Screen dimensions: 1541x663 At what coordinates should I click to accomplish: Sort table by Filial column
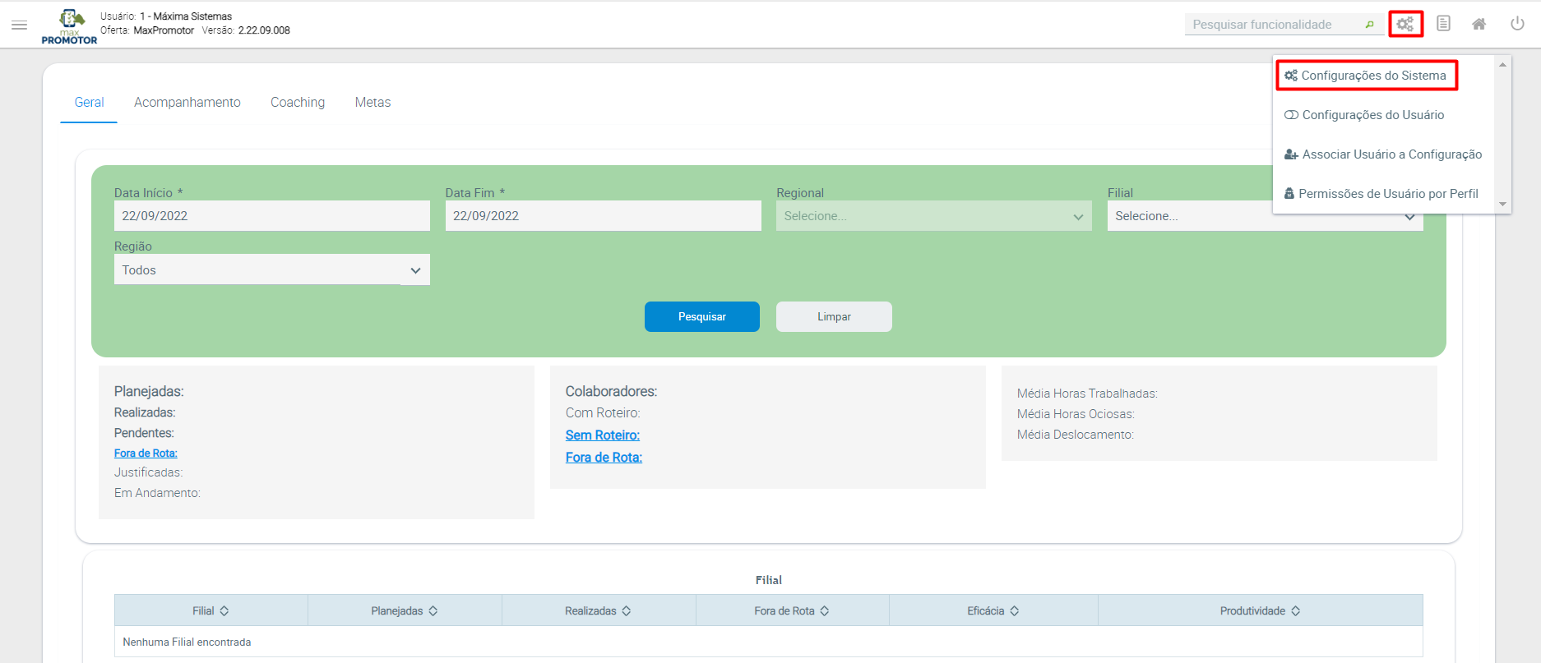pos(224,611)
